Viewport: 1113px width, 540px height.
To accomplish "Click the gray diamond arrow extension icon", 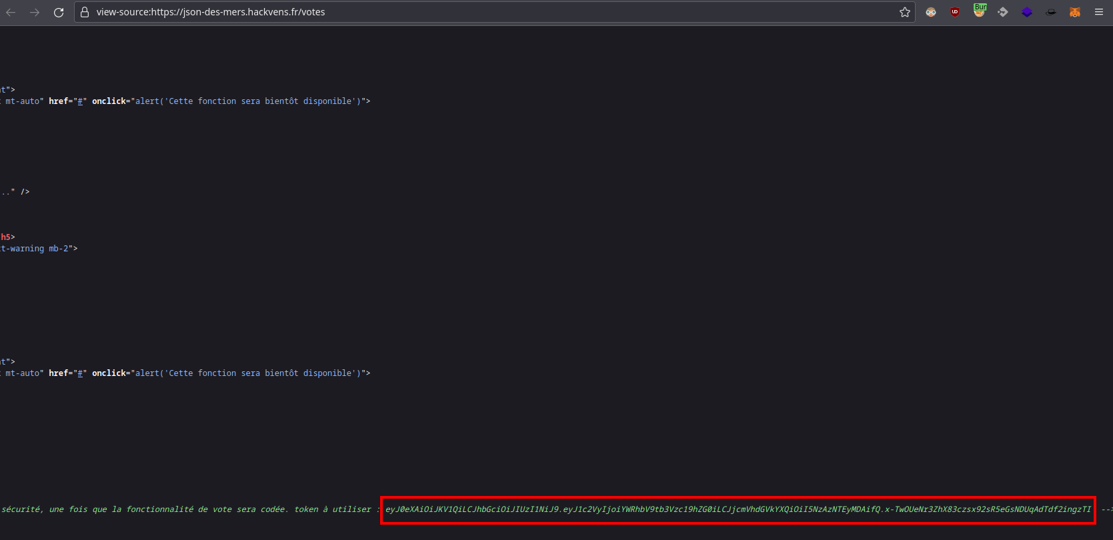I will 1003,12.
